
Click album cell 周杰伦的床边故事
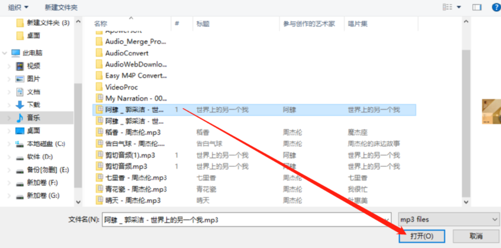pyautogui.click(x=374, y=144)
